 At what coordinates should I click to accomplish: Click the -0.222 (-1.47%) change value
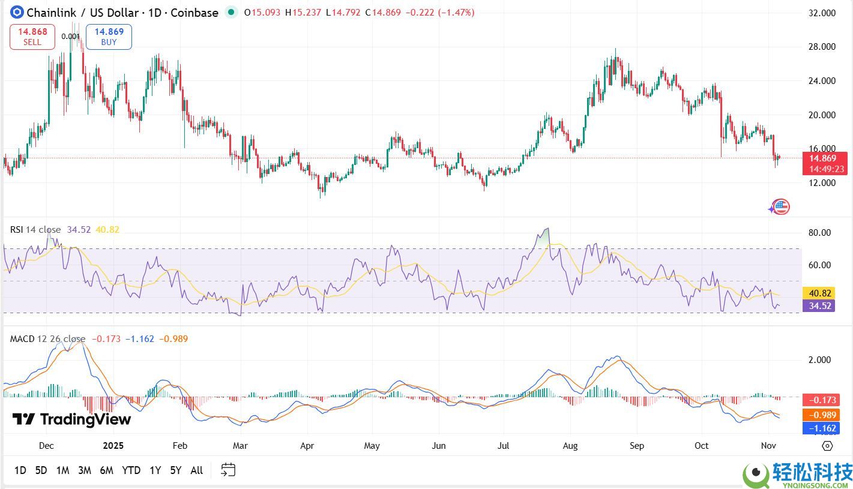pyautogui.click(x=440, y=13)
